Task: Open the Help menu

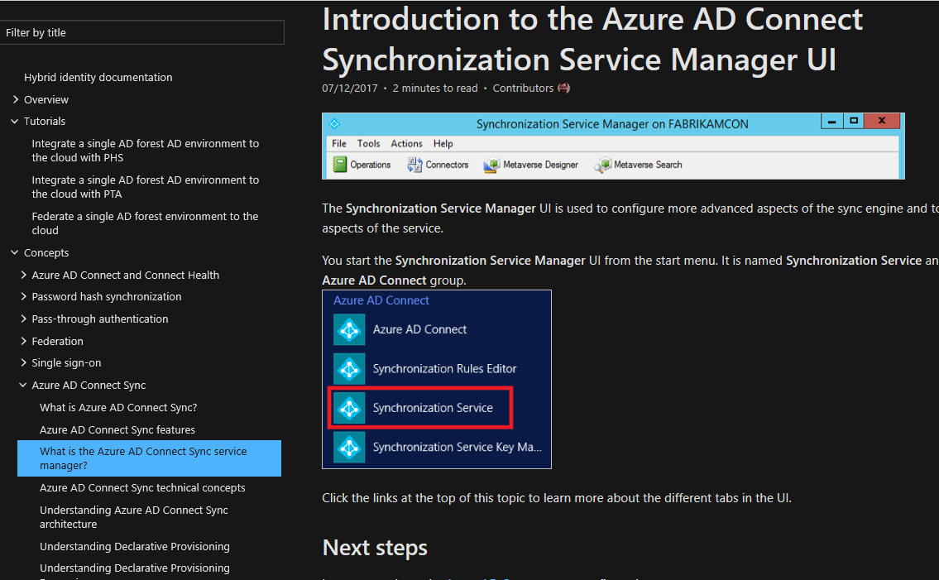Action: click(443, 143)
